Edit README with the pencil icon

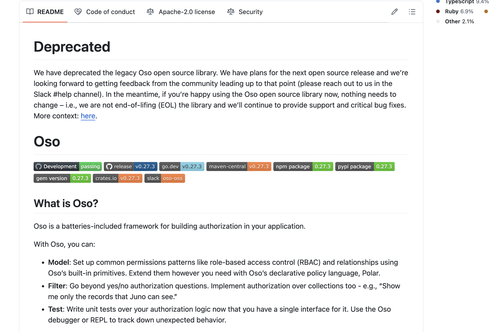394,12
